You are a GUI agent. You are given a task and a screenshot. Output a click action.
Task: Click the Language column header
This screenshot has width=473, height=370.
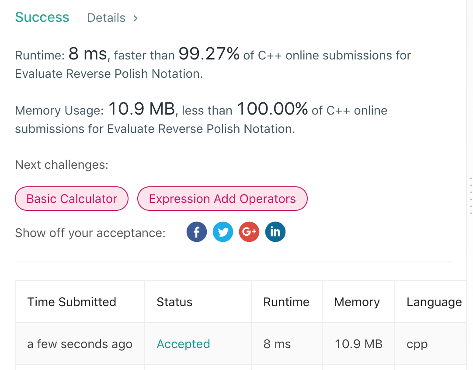pos(434,302)
